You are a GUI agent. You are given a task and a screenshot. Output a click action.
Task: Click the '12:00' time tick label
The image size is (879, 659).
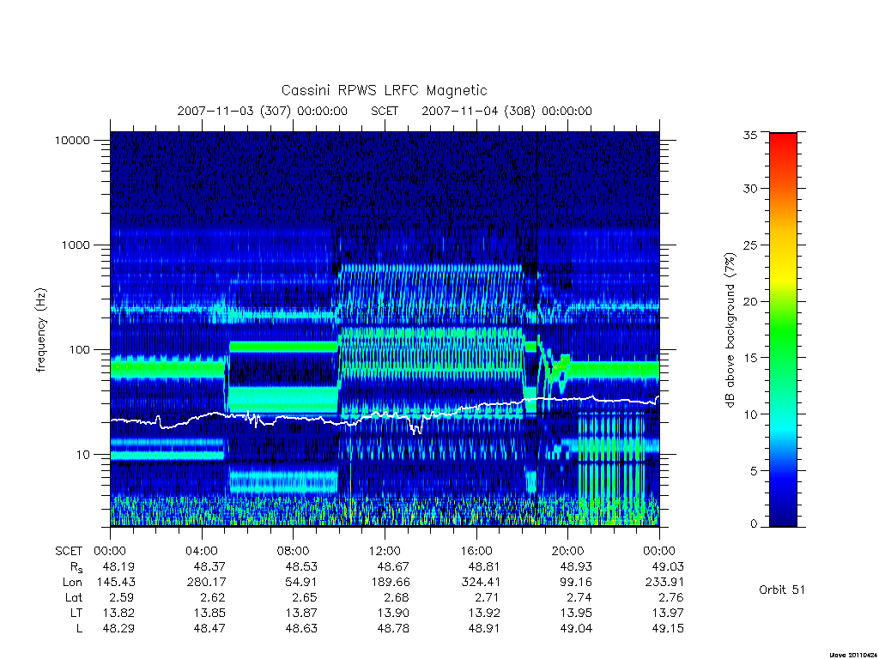[x=385, y=552]
